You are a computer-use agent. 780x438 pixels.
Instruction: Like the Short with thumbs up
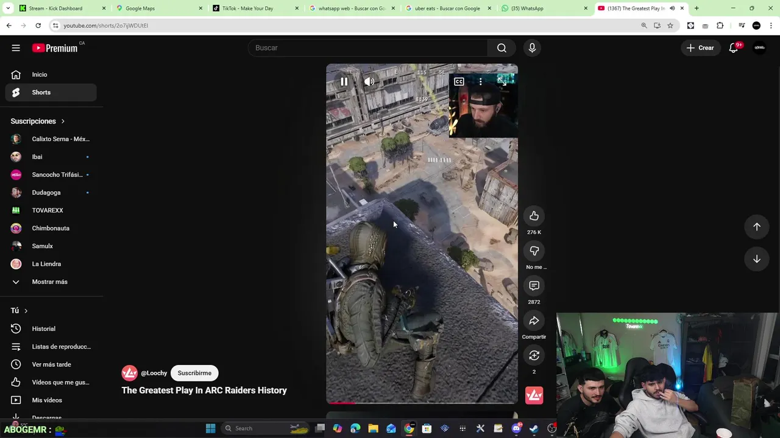click(x=534, y=216)
